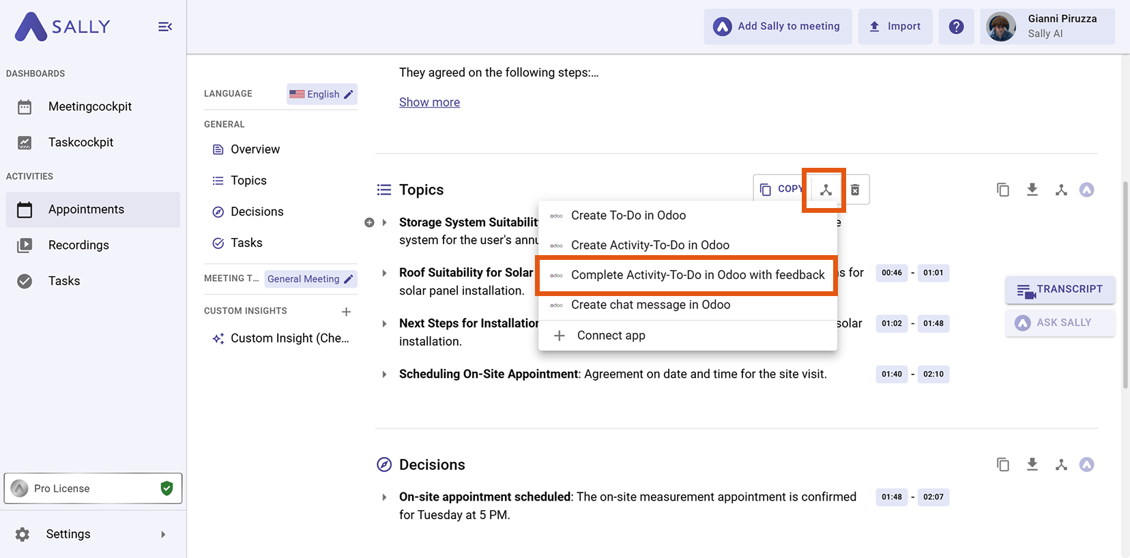The image size is (1130, 558).
Task: Jump to Overview section
Action: (x=255, y=149)
